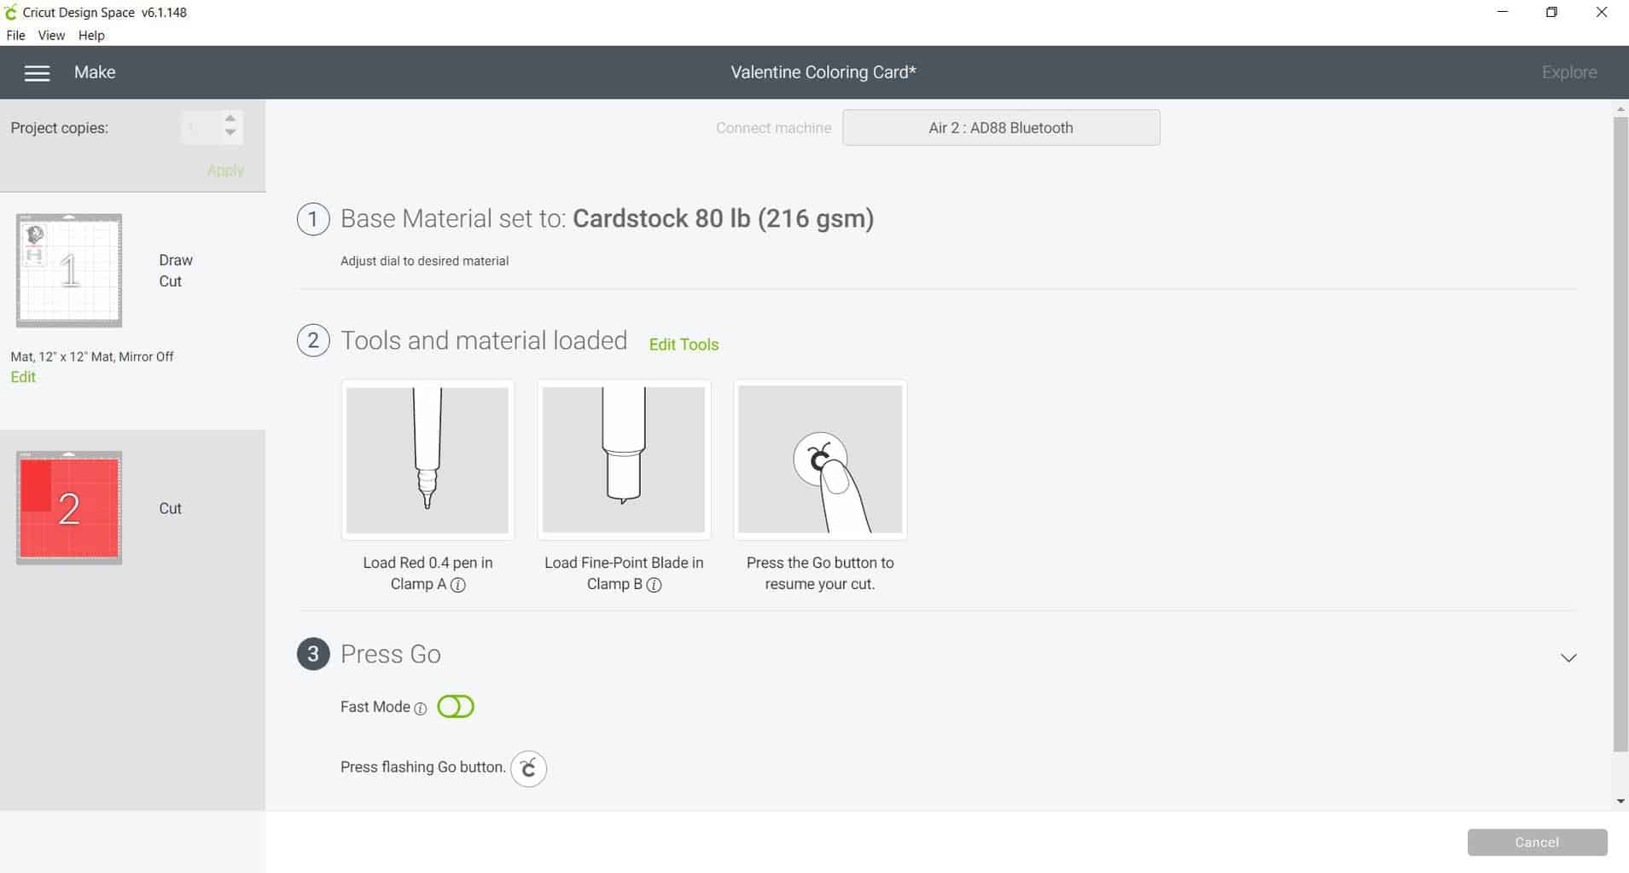This screenshot has width=1629, height=873.
Task: Click the Fast Mode info icon
Action: pyautogui.click(x=420, y=708)
